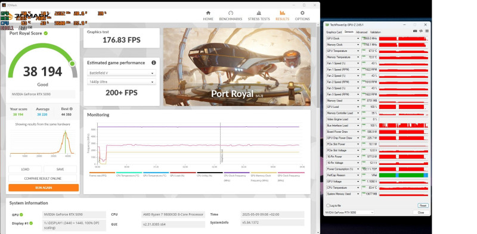Open the NVIDIA GeForce RTX 5090 selector in GPU-Z

349,213
